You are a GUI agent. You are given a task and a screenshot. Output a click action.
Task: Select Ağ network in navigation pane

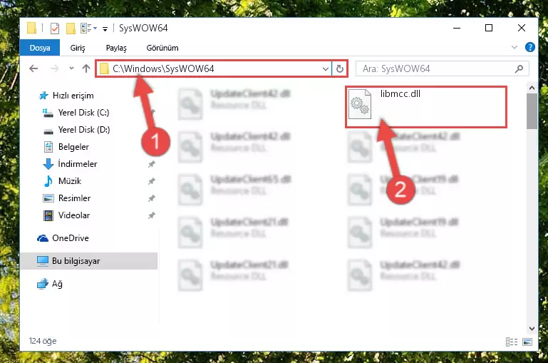(x=57, y=284)
